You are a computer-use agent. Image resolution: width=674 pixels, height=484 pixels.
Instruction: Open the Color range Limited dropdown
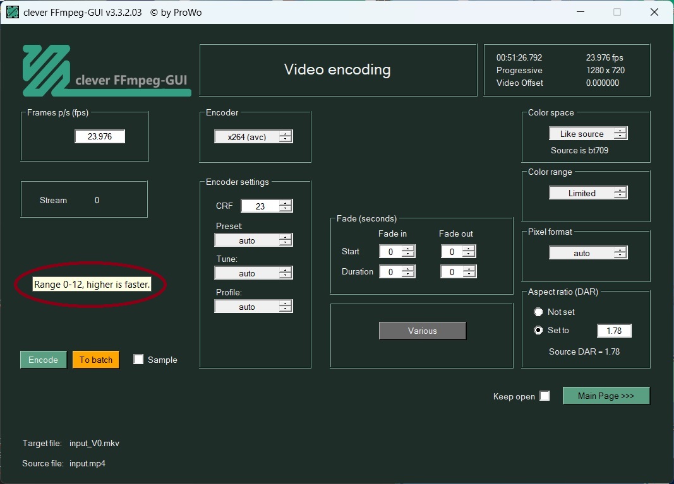pos(588,193)
